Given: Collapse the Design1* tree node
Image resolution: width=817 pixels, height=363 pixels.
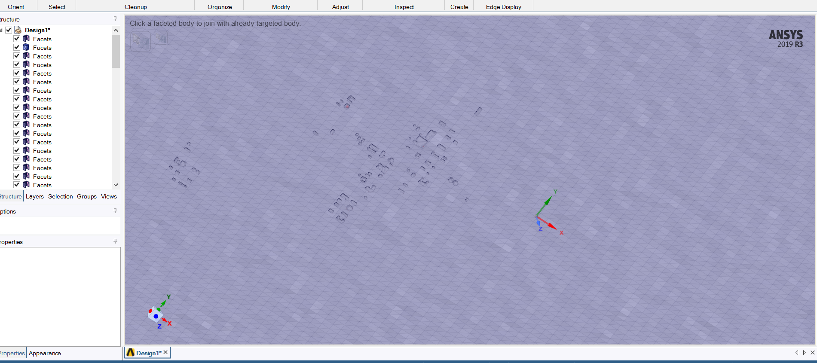Looking at the screenshot, I should tap(1, 30).
